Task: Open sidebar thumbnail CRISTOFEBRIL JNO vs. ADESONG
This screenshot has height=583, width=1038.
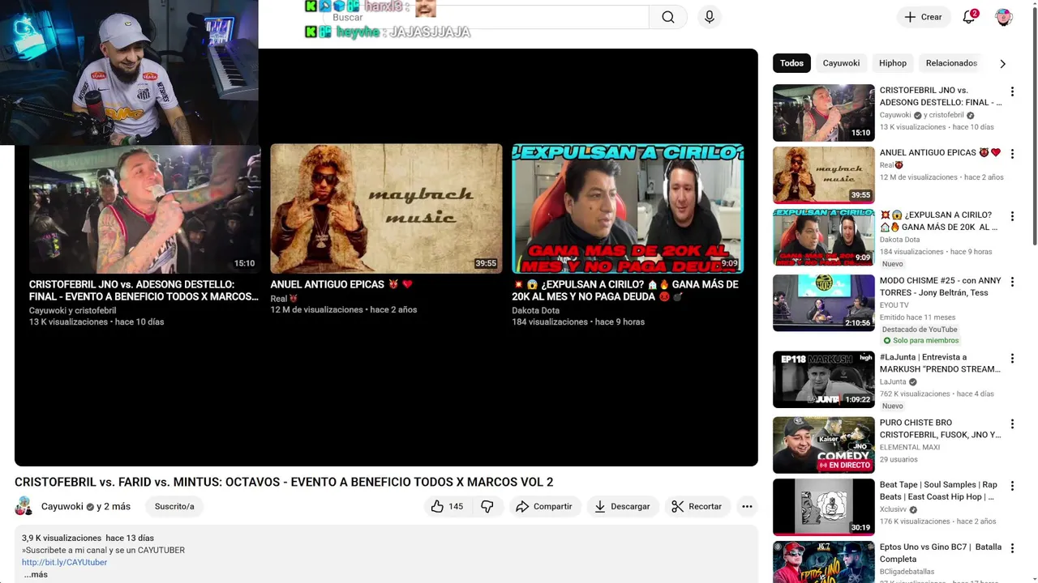Action: [823, 113]
